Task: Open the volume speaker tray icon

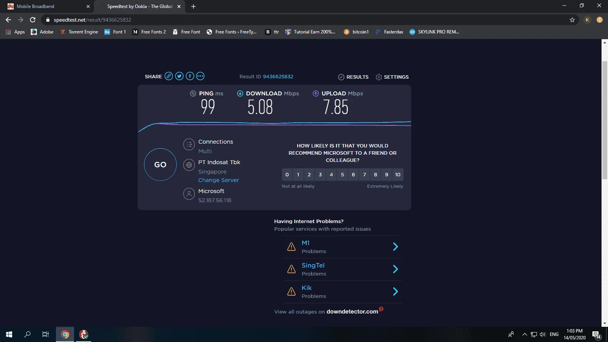Action: (543, 334)
